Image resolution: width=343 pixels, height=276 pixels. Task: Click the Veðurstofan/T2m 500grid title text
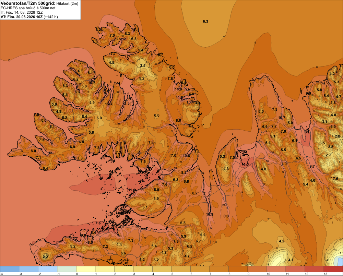(x=28, y=3)
